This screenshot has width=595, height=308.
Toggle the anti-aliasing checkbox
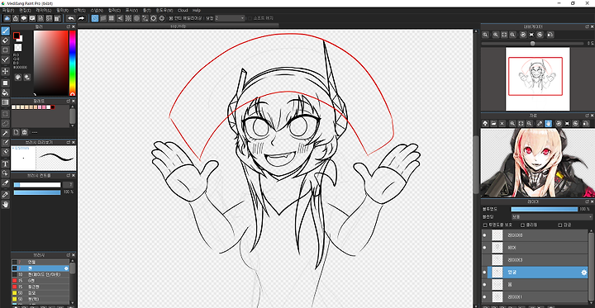171,18
